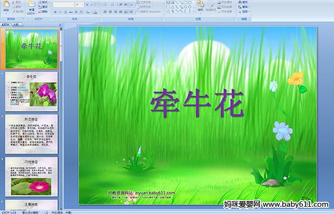Screen dimensions: 334x214
Task: Select slide 4 thumbnail titled 习性特征
Action: [x=32, y=177]
